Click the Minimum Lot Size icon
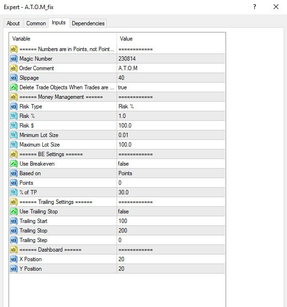Viewport: 287px width, 307px height. (x=14, y=135)
